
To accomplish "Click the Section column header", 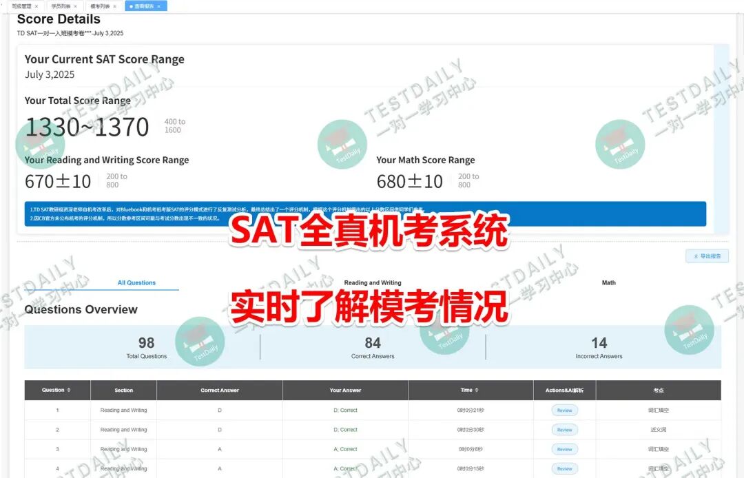I will (123, 391).
